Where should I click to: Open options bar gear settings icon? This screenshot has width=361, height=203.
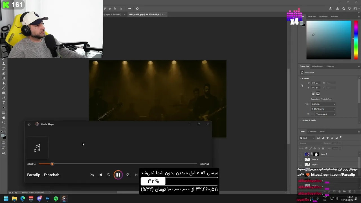point(137,9)
